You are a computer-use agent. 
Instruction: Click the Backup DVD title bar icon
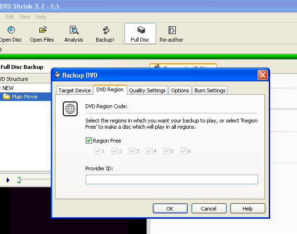57,75
